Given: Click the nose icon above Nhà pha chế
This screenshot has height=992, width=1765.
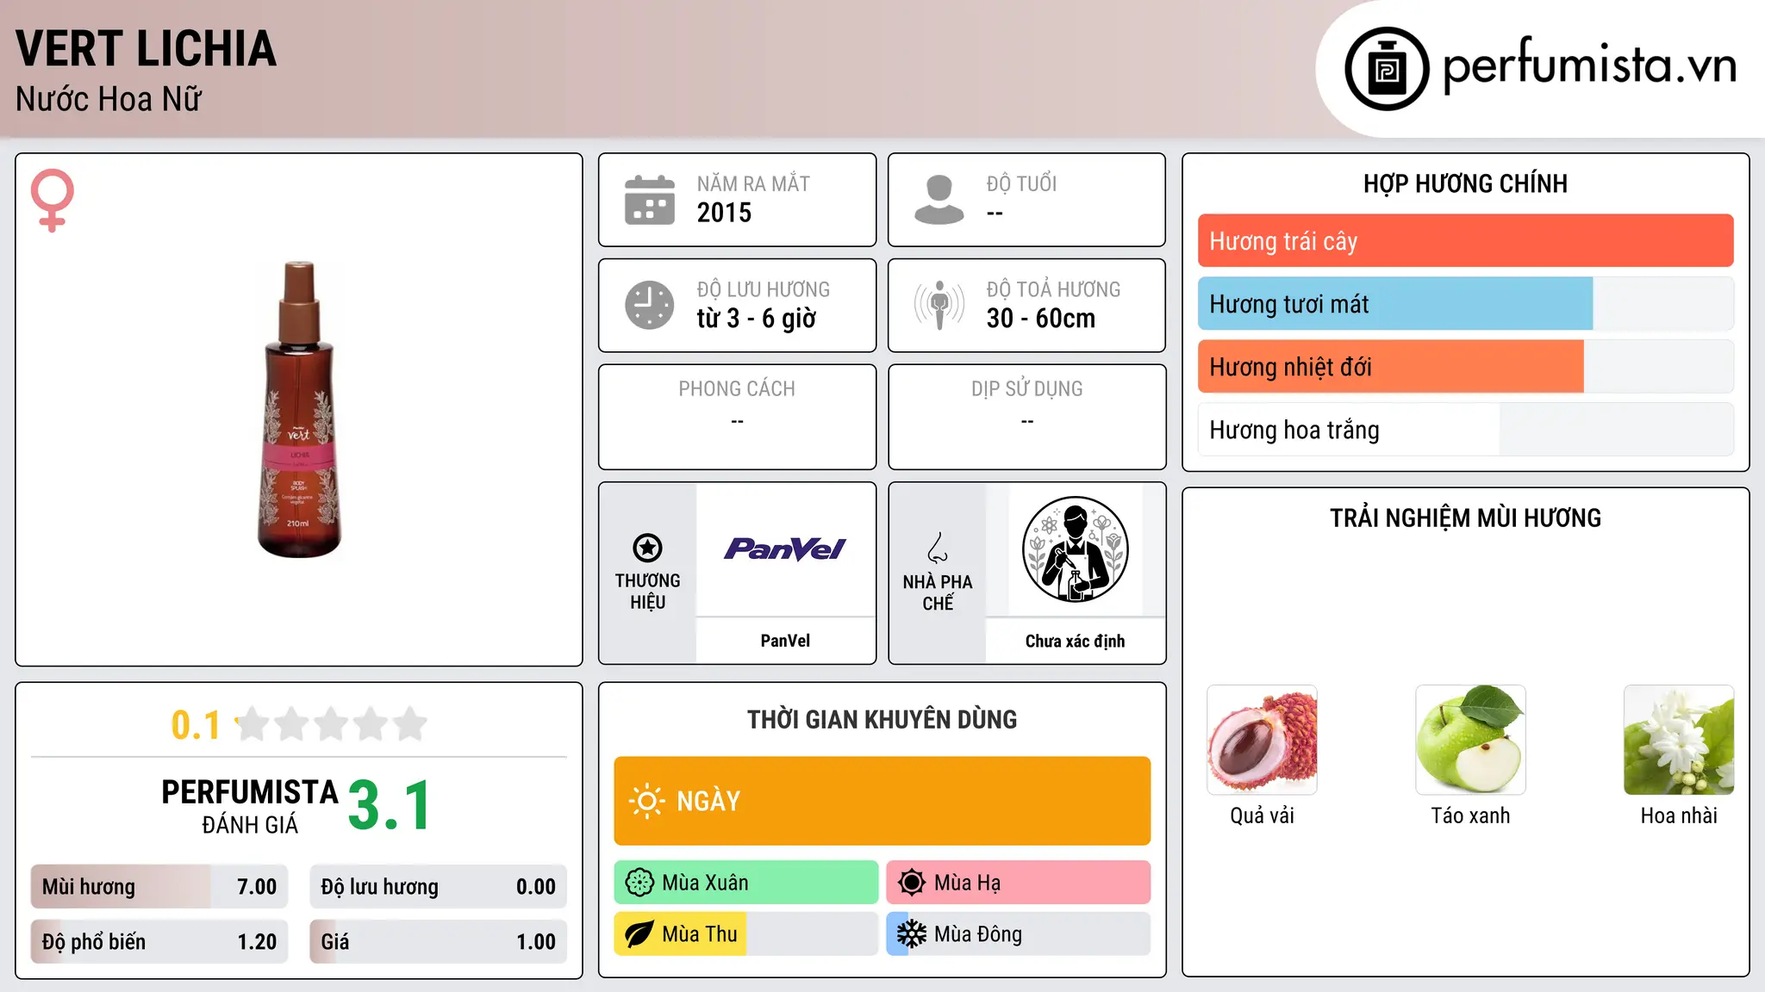Looking at the screenshot, I should pos(938,548).
